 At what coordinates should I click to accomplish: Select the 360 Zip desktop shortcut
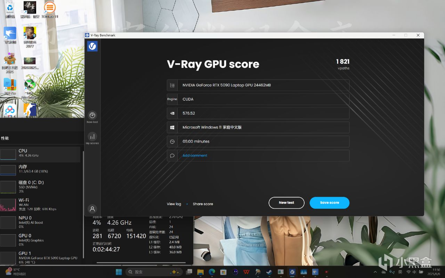click(x=10, y=87)
